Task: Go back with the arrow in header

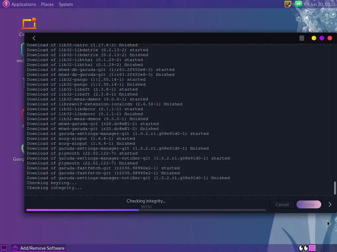Action: 34,38
